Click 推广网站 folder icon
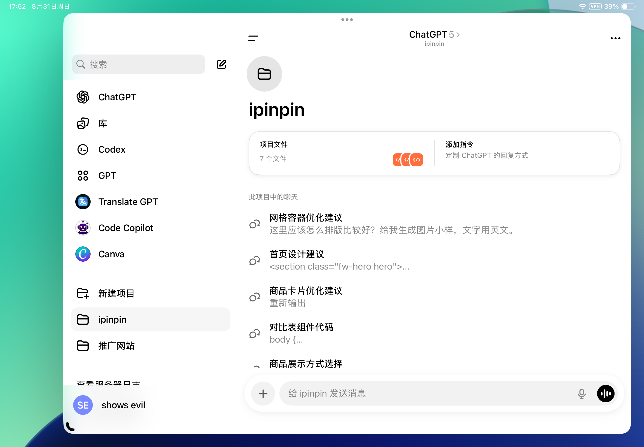This screenshot has height=447, width=644. [x=83, y=346]
